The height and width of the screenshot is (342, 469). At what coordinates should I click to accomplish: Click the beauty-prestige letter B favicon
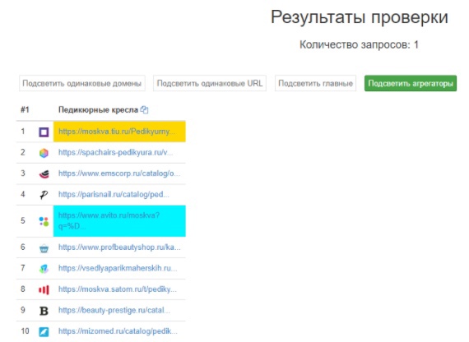[44, 311]
